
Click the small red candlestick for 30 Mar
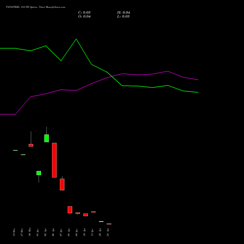pyautogui.click(x=31, y=145)
